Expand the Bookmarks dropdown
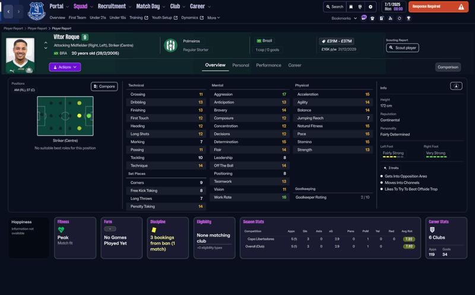The height and width of the screenshot is (295, 475). pyautogui.click(x=344, y=18)
